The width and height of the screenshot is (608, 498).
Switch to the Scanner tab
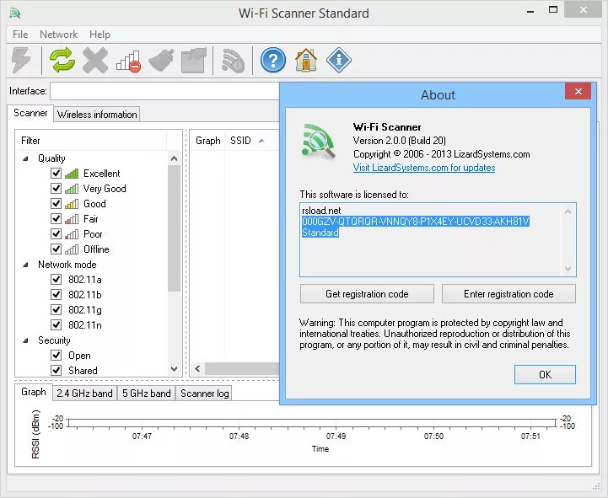coord(30,113)
